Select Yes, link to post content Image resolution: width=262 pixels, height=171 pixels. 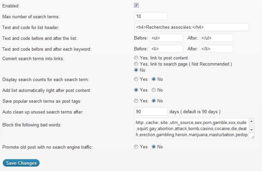[x=136, y=58]
